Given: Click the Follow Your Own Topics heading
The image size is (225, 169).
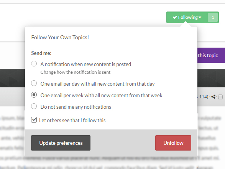Looking at the screenshot, I should click(60, 37).
